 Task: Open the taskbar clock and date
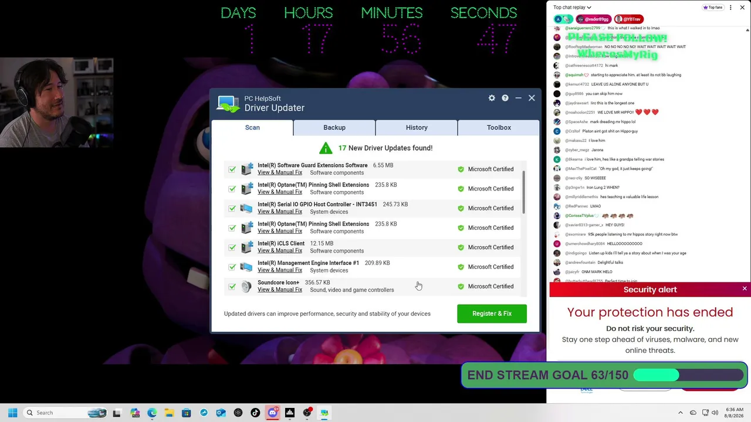click(734, 413)
